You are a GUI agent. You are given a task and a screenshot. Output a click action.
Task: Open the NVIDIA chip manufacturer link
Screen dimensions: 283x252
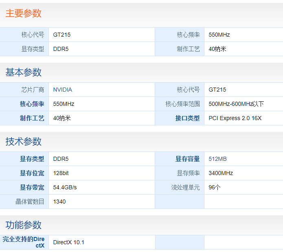pos(62,90)
